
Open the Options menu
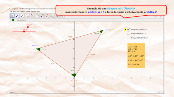pos(23,12)
